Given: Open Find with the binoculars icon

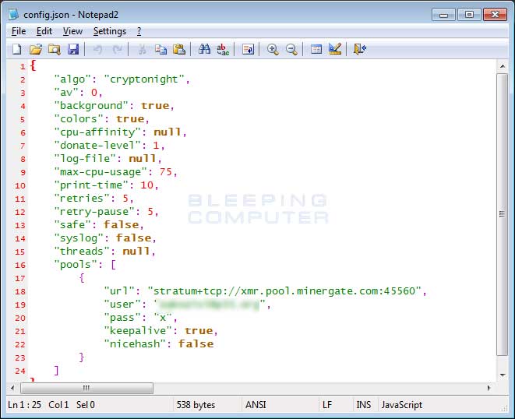Looking at the screenshot, I should coord(204,49).
